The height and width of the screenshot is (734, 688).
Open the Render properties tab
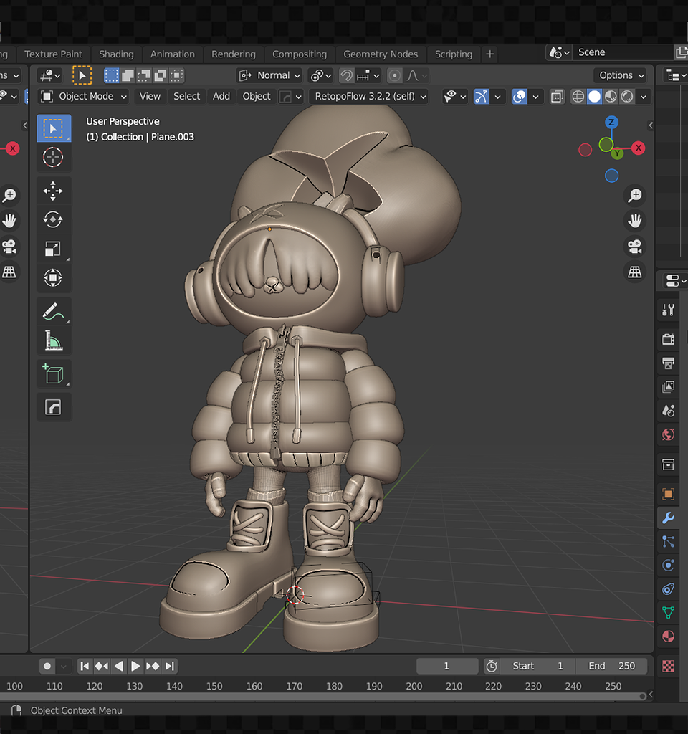click(x=669, y=339)
